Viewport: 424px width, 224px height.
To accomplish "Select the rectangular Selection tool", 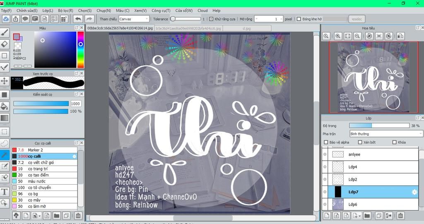I will [4, 132].
